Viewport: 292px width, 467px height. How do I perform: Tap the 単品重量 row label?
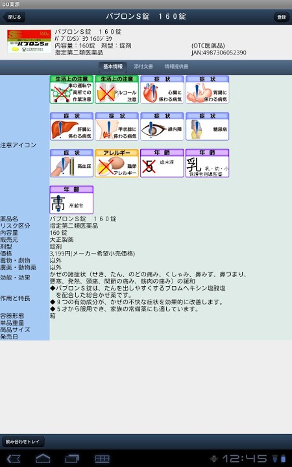(x=12, y=323)
